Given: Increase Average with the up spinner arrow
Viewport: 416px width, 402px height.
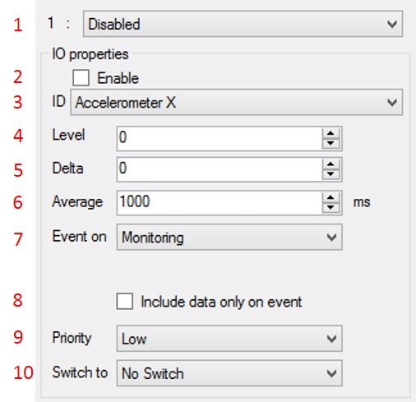Looking at the screenshot, I should pos(330,197).
